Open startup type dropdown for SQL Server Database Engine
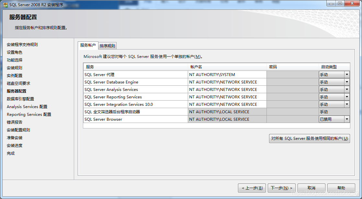Image resolution: width=362 pixels, height=199 pixels. click(x=347, y=82)
